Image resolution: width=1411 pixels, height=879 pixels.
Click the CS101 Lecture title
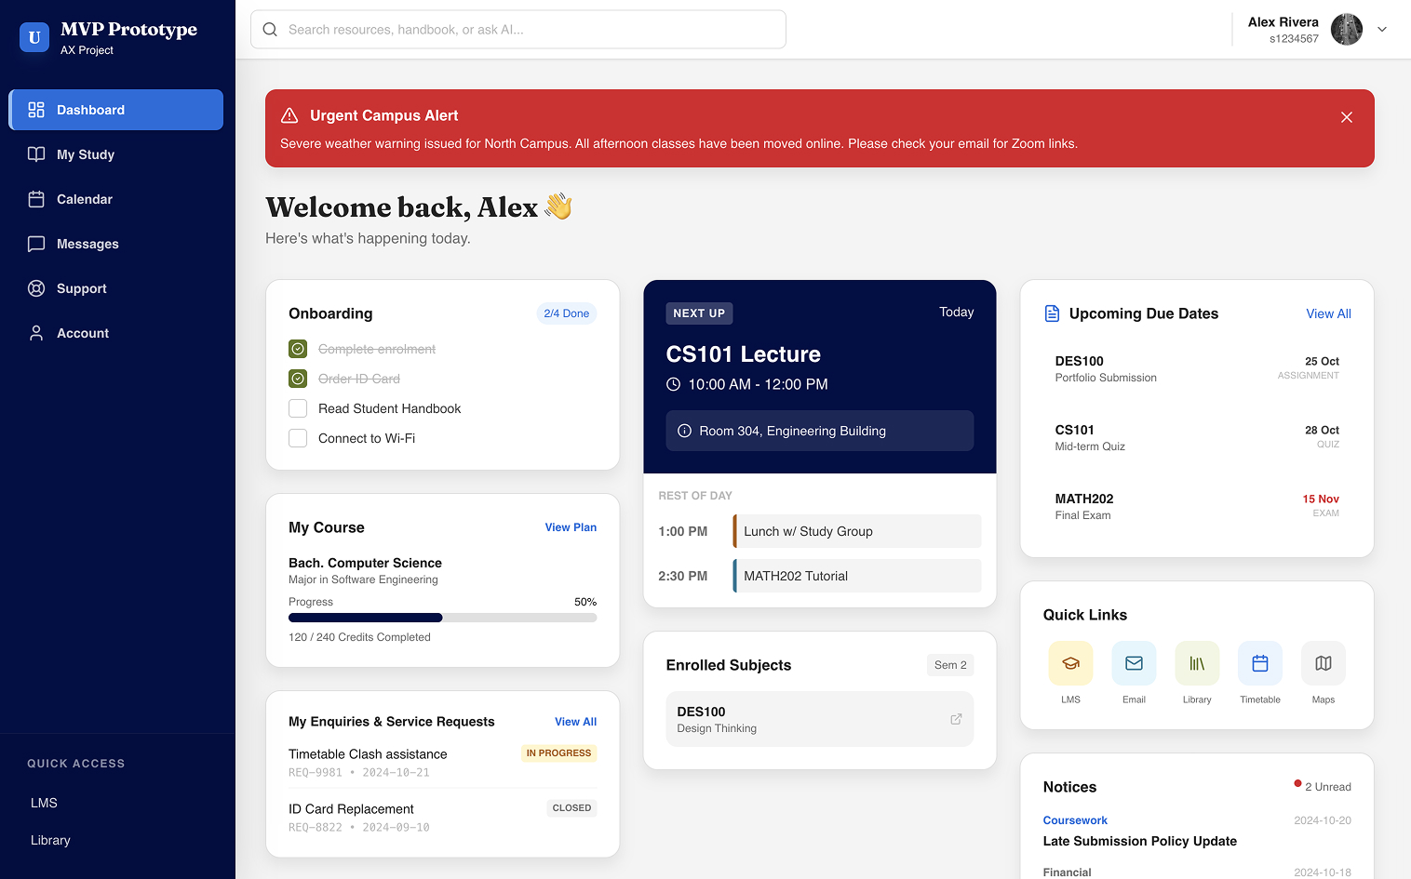[x=744, y=354]
